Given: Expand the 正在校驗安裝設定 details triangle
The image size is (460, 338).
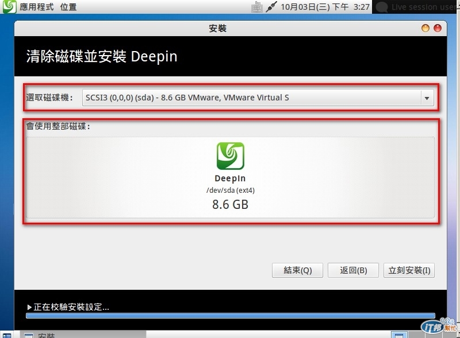Looking at the screenshot, I should coord(29,307).
